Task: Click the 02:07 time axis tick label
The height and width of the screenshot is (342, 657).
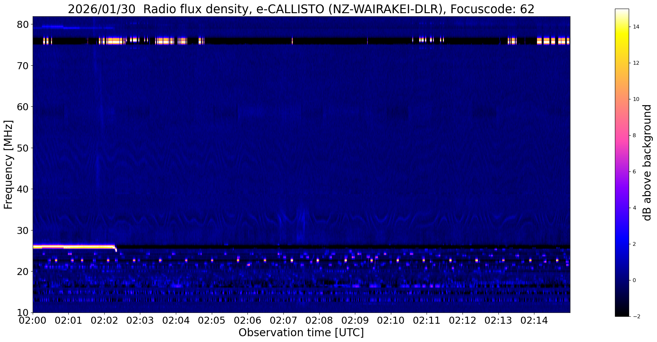Action: tap(283, 320)
